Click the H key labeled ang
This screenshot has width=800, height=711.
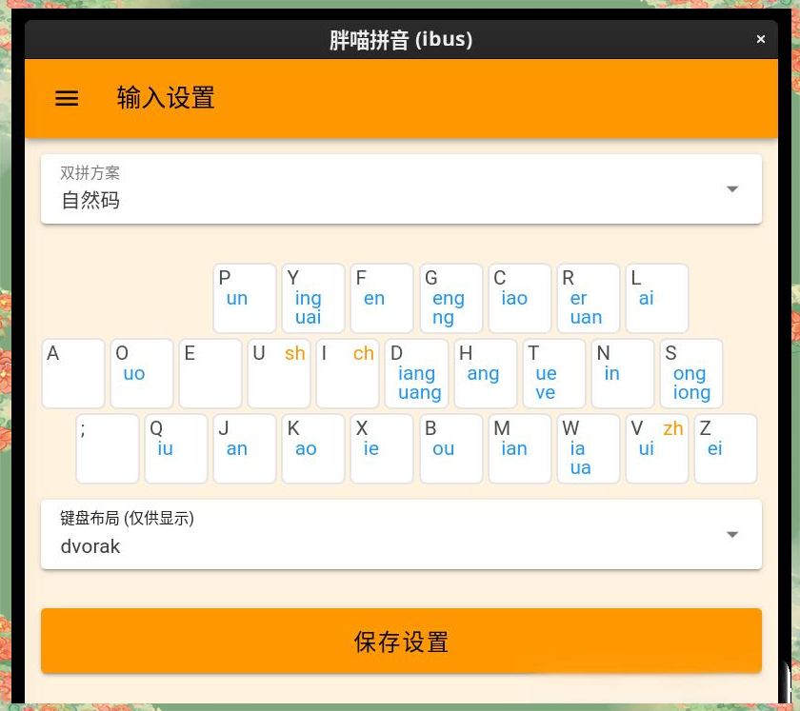coord(485,373)
